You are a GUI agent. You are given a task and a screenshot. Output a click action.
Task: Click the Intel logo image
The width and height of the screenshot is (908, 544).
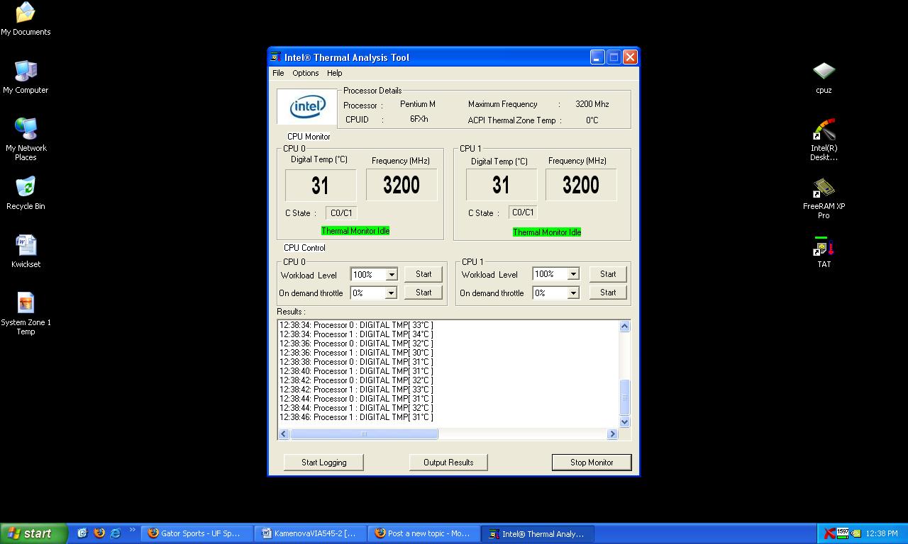point(307,107)
